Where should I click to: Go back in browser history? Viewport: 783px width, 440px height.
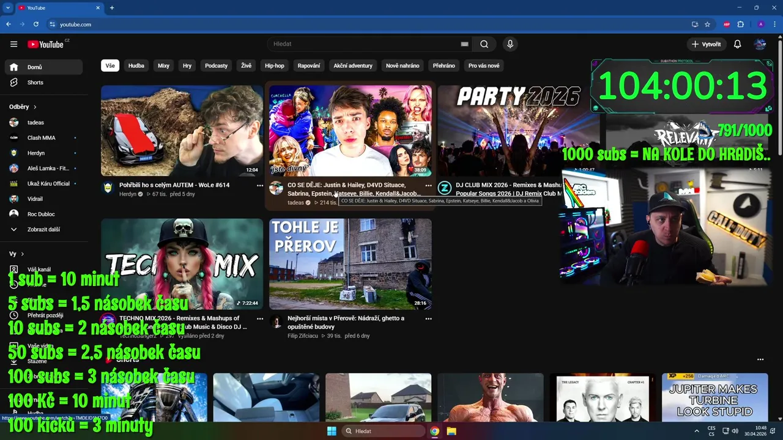click(x=9, y=24)
